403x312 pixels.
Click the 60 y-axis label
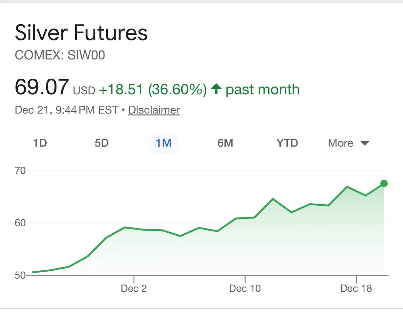[20, 223]
